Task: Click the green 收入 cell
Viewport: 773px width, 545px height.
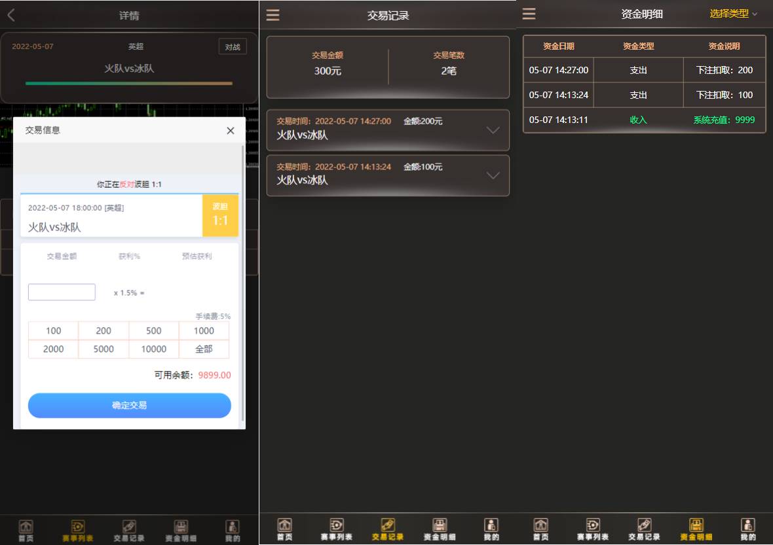Action: click(639, 120)
